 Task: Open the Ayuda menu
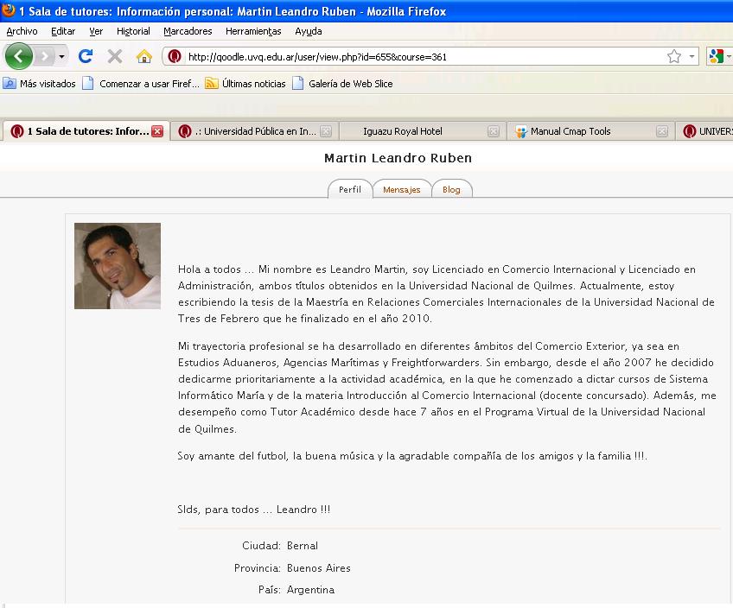[308, 31]
